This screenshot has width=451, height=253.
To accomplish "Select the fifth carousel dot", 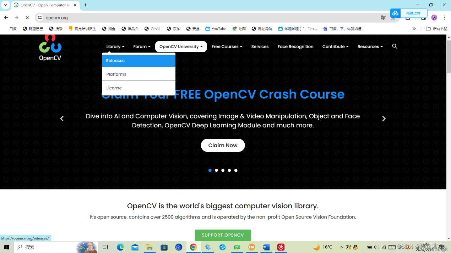I will coord(236,170).
